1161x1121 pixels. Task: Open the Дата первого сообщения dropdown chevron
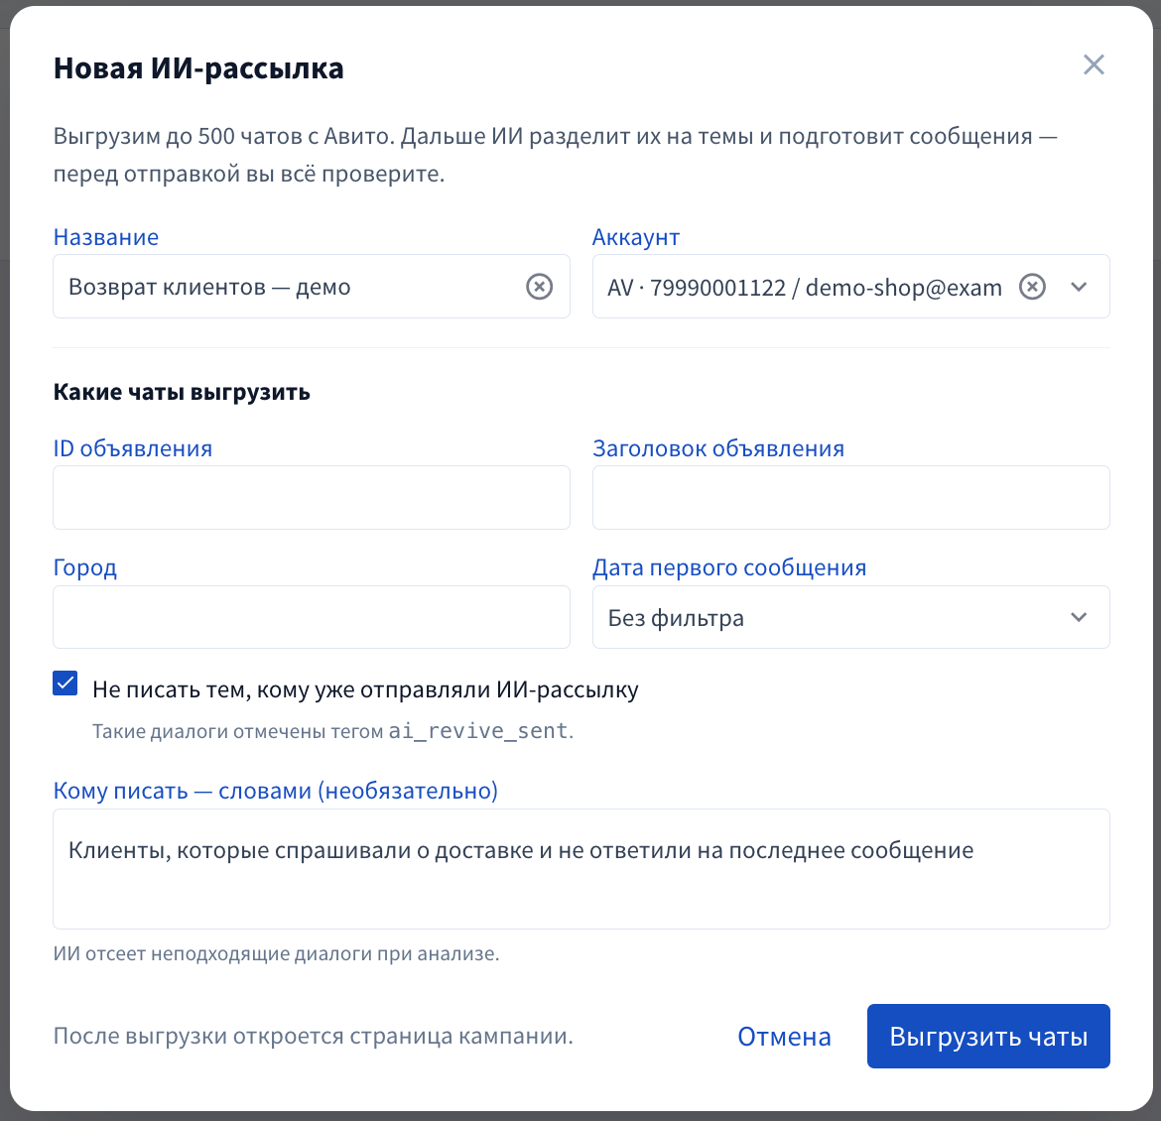coord(1079,617)
